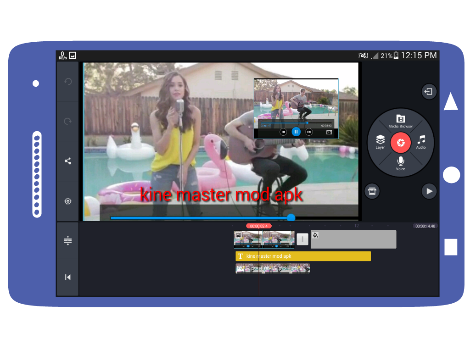Tap the circle home navigation button
This screenshot has height=350, width=470.
(x=451, y=175)
